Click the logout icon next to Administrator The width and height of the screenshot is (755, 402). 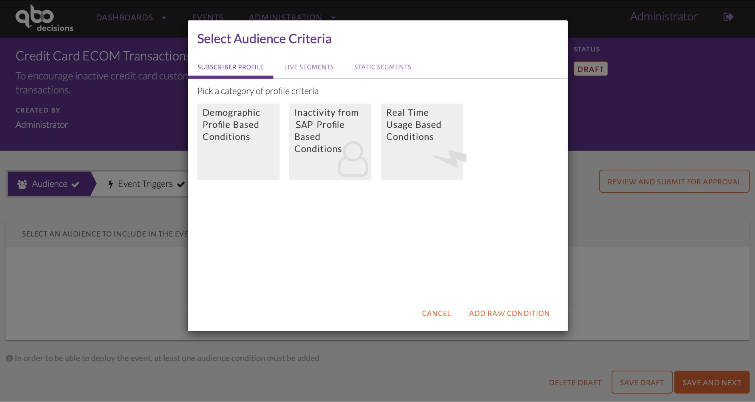point(728,17)
